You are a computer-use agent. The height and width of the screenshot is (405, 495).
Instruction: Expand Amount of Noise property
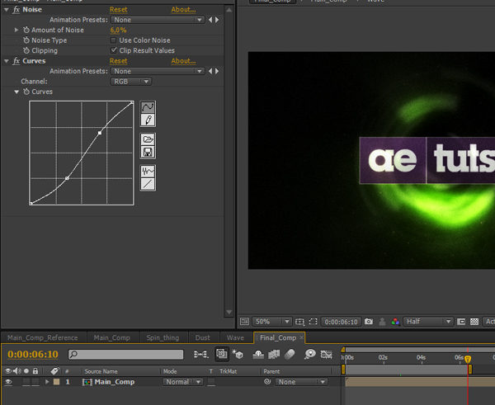click(x=16, y=30)
